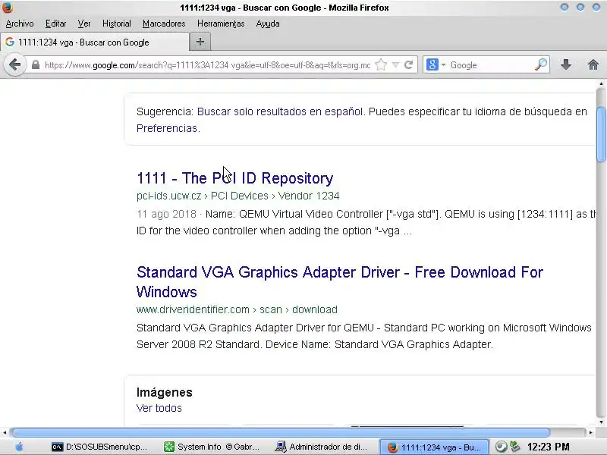Bookmark this page with the star icon
This screenshot has height=455, width=607.
tap(381, 64)
